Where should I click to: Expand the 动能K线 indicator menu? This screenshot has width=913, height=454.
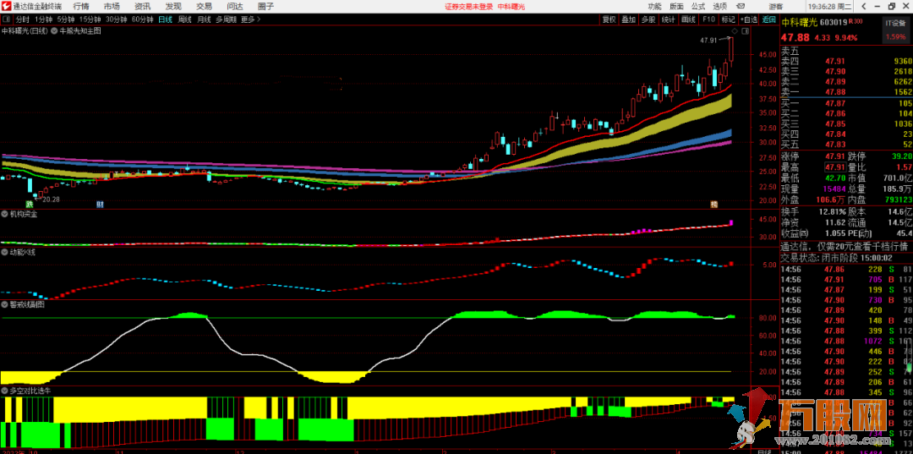tap(5, 253)
